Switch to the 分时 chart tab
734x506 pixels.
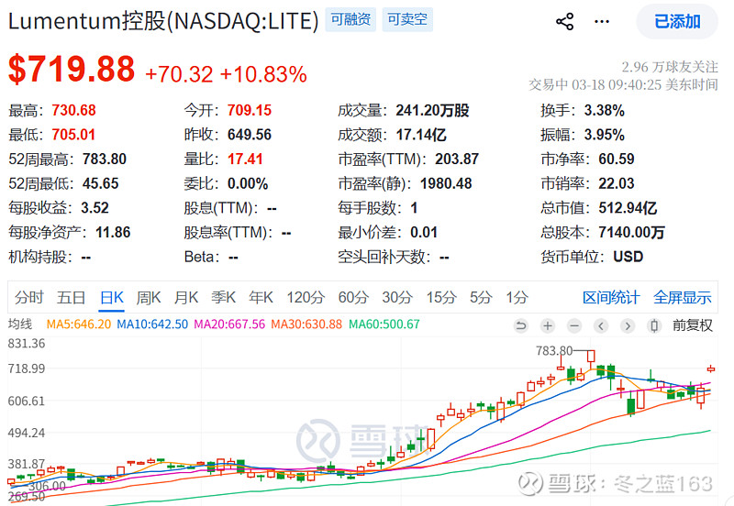click(x=29, y=297)
